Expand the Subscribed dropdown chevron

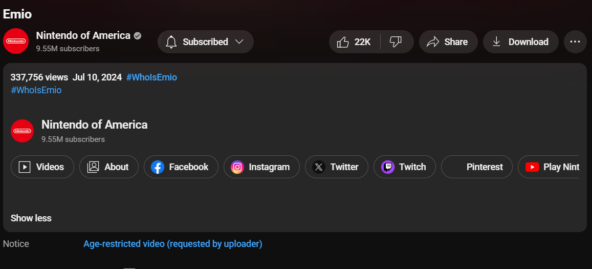click(x=239, y=42)
